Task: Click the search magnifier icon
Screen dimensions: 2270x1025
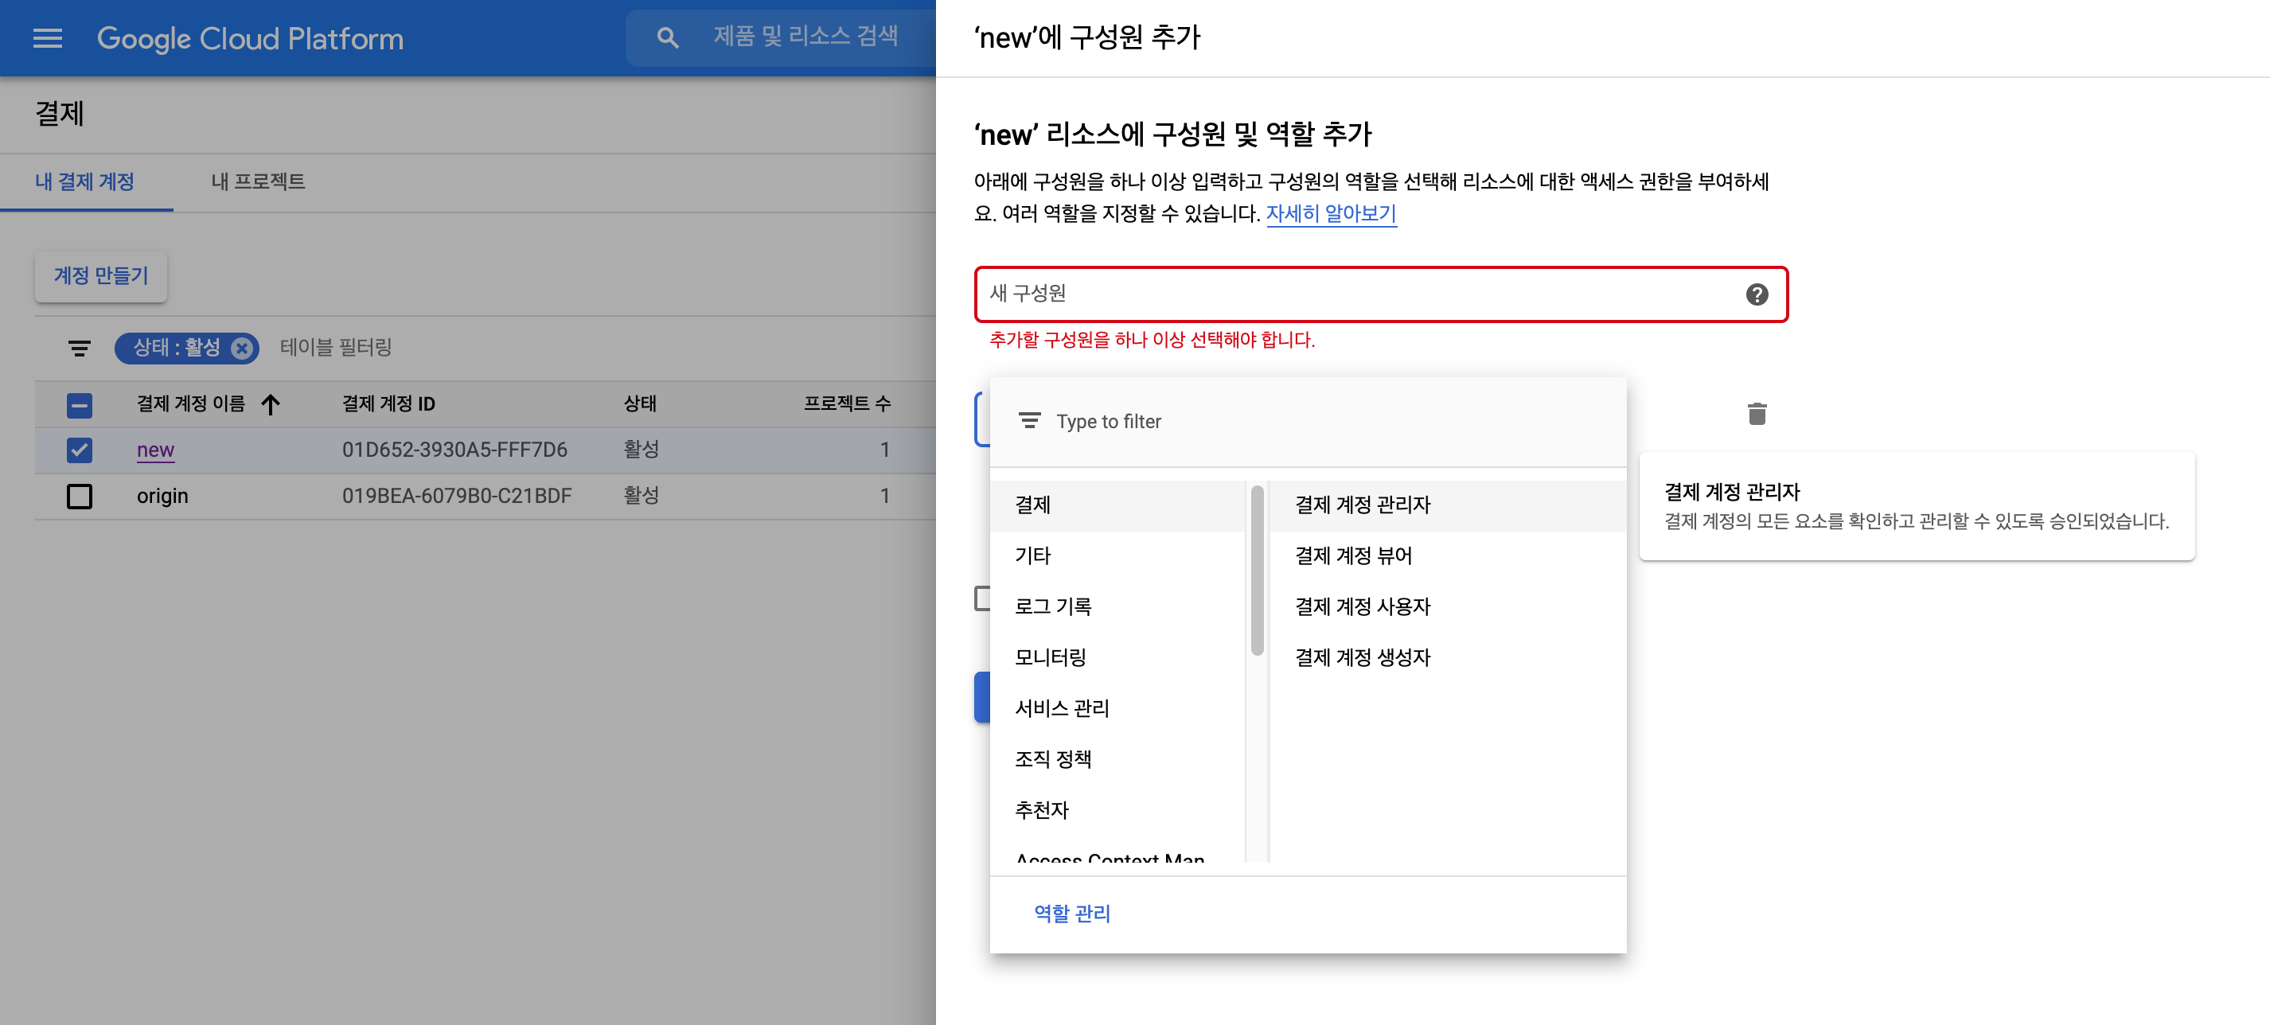Action: 667,38
